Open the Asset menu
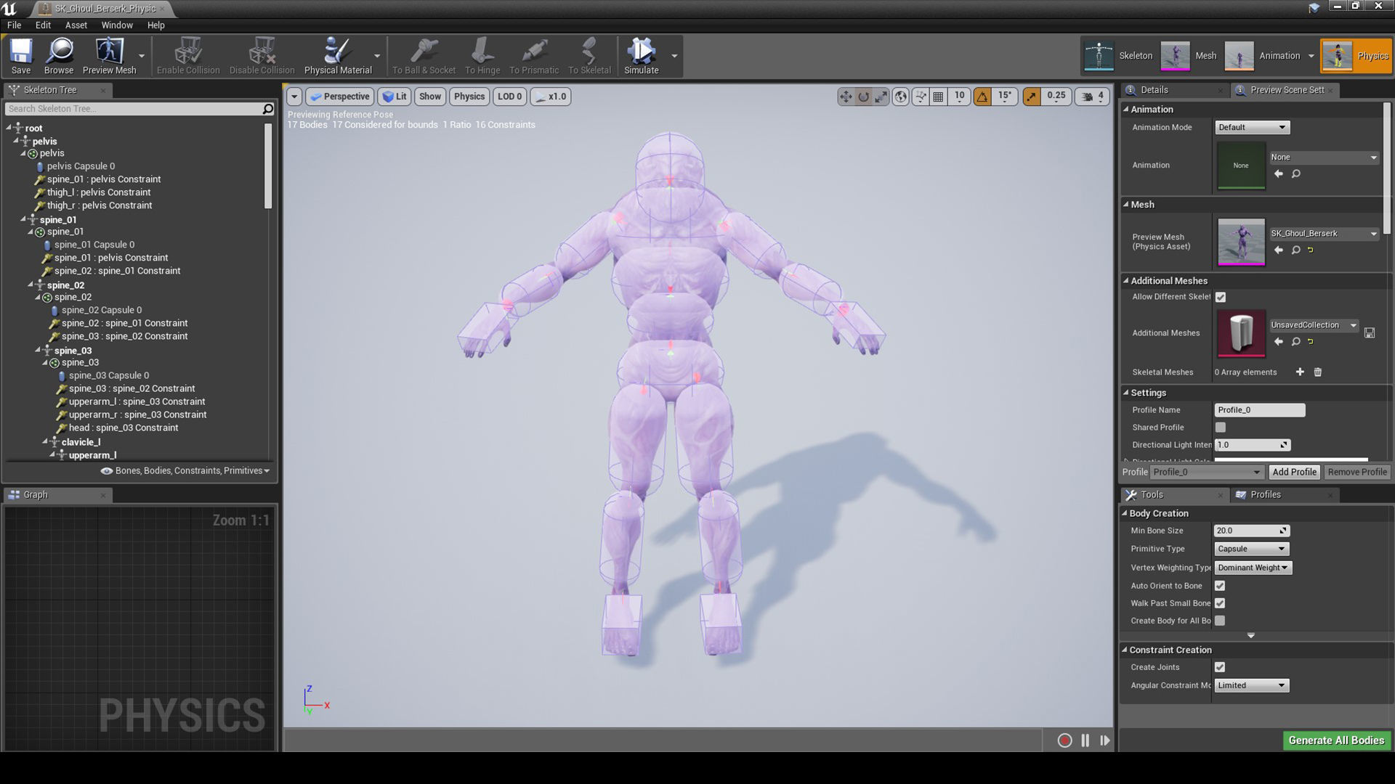 pyautogui.click(x=76, y=25)
